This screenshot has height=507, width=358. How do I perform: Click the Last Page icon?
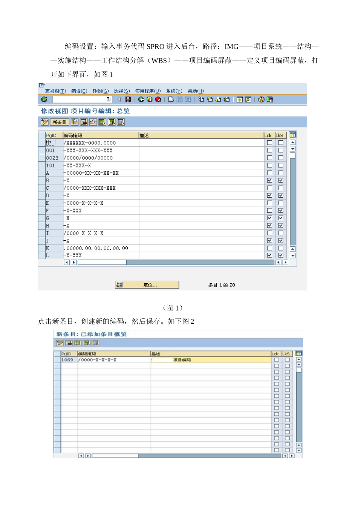pyautogui.click(x=226, y=99)
